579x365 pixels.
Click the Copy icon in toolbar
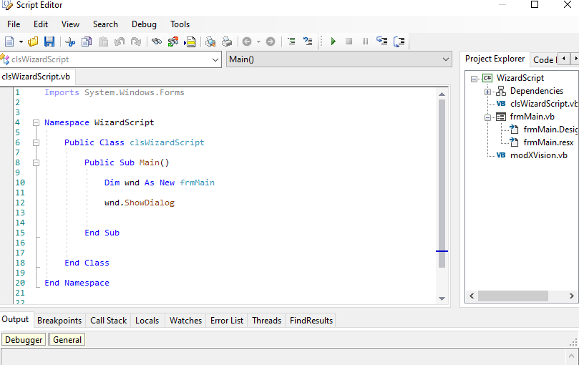87,42
